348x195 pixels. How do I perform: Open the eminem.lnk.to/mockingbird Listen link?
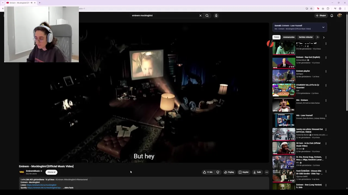pos(41,185)
